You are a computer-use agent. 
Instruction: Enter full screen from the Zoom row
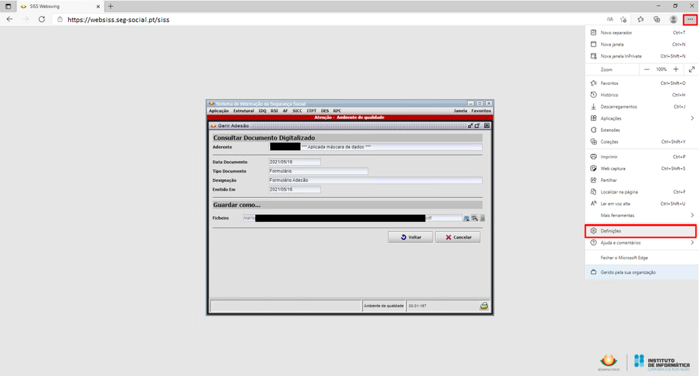tap(691, 70)
